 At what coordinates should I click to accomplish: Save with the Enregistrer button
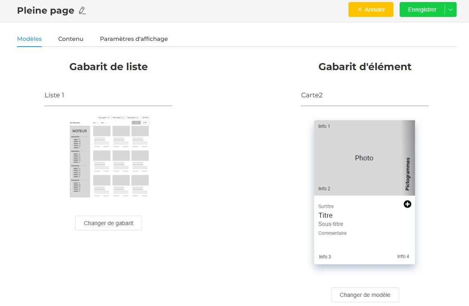(x=422, y=9)
